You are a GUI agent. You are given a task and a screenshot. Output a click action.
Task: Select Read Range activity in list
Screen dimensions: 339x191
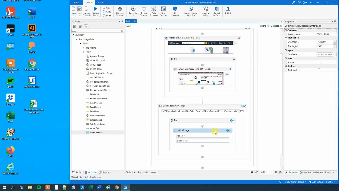pyautogui.click(x=95, y=107)
